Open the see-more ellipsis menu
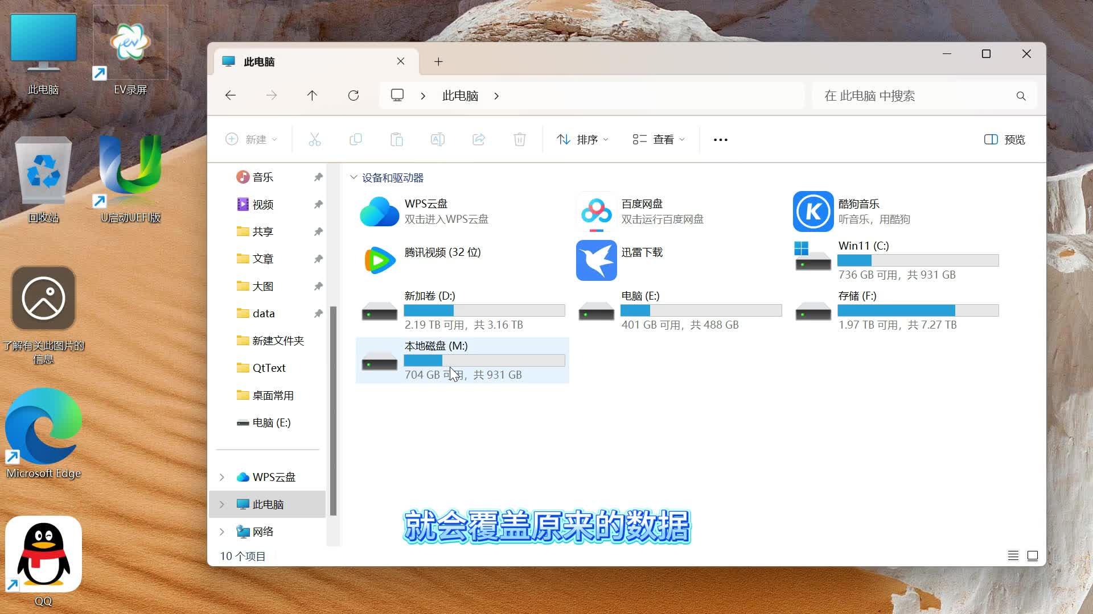Viewport: 1093px width, 614px height. click(x=720, y=140)
